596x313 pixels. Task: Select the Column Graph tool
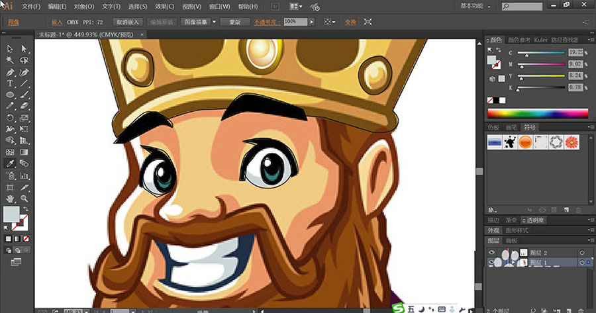[x=24, y=175]
